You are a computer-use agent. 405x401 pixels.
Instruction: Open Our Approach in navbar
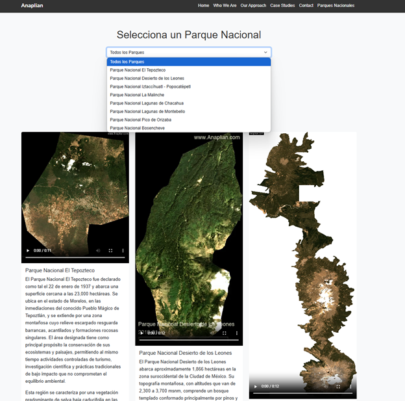253,5
